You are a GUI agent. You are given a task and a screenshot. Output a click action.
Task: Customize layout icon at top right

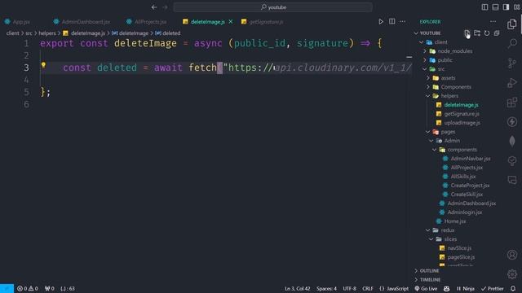click(x=516, y=7)
